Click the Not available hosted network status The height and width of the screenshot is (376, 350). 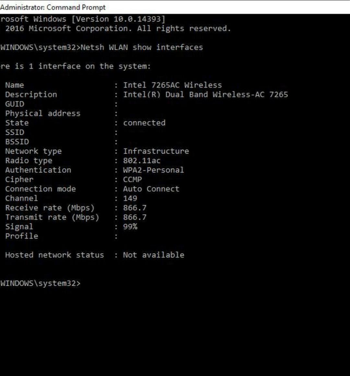[x=154, y=255]
